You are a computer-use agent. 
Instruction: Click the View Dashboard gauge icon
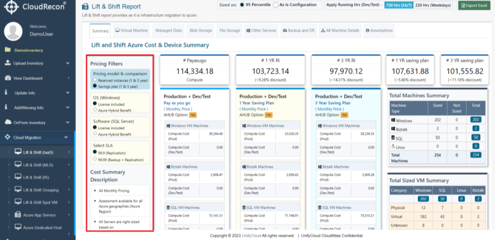(7, 78)
